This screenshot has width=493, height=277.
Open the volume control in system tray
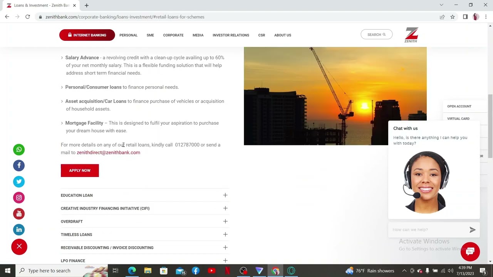pyautogui.click(x=451, y=270)
